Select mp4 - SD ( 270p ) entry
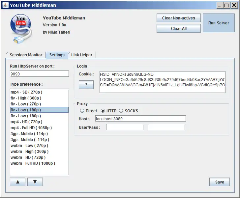Image resolution: width=240 pixels, height=198 pixels. [39, 92]
